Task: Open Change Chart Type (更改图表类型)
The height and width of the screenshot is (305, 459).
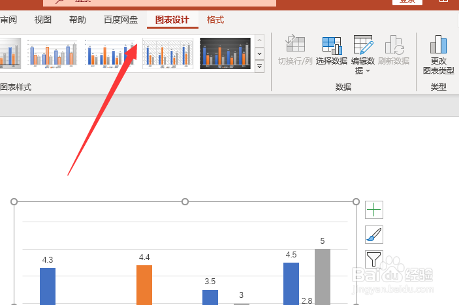Action: click(x=438, y=55)
